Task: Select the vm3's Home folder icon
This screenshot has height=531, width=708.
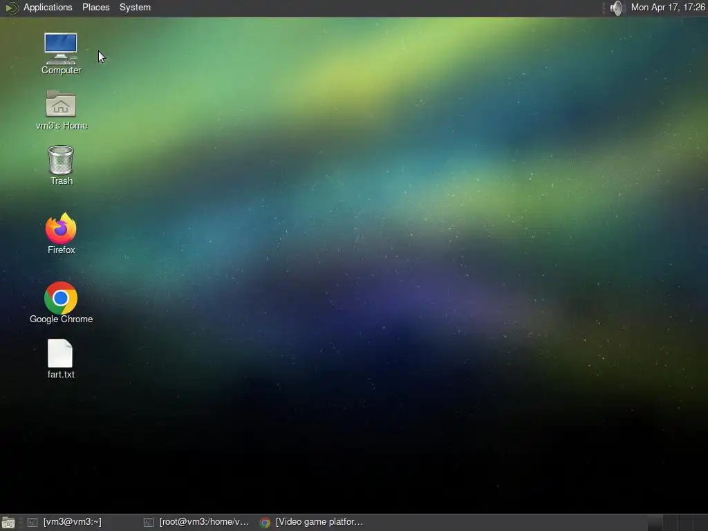Action: tap(61, 104)
